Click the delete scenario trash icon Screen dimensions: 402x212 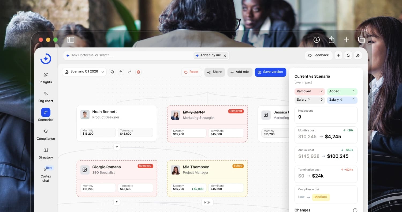click(138, 72)
